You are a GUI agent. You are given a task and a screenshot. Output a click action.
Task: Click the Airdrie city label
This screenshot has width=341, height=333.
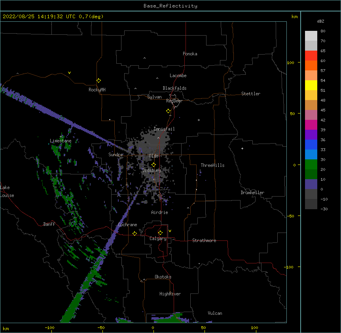coord(160,212)
